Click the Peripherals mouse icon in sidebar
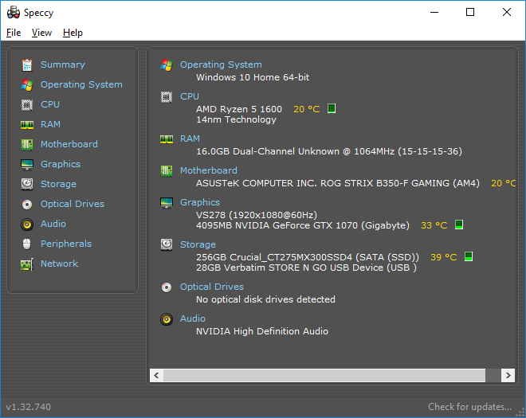Viewport: 526px width, 418px height. 27,244
